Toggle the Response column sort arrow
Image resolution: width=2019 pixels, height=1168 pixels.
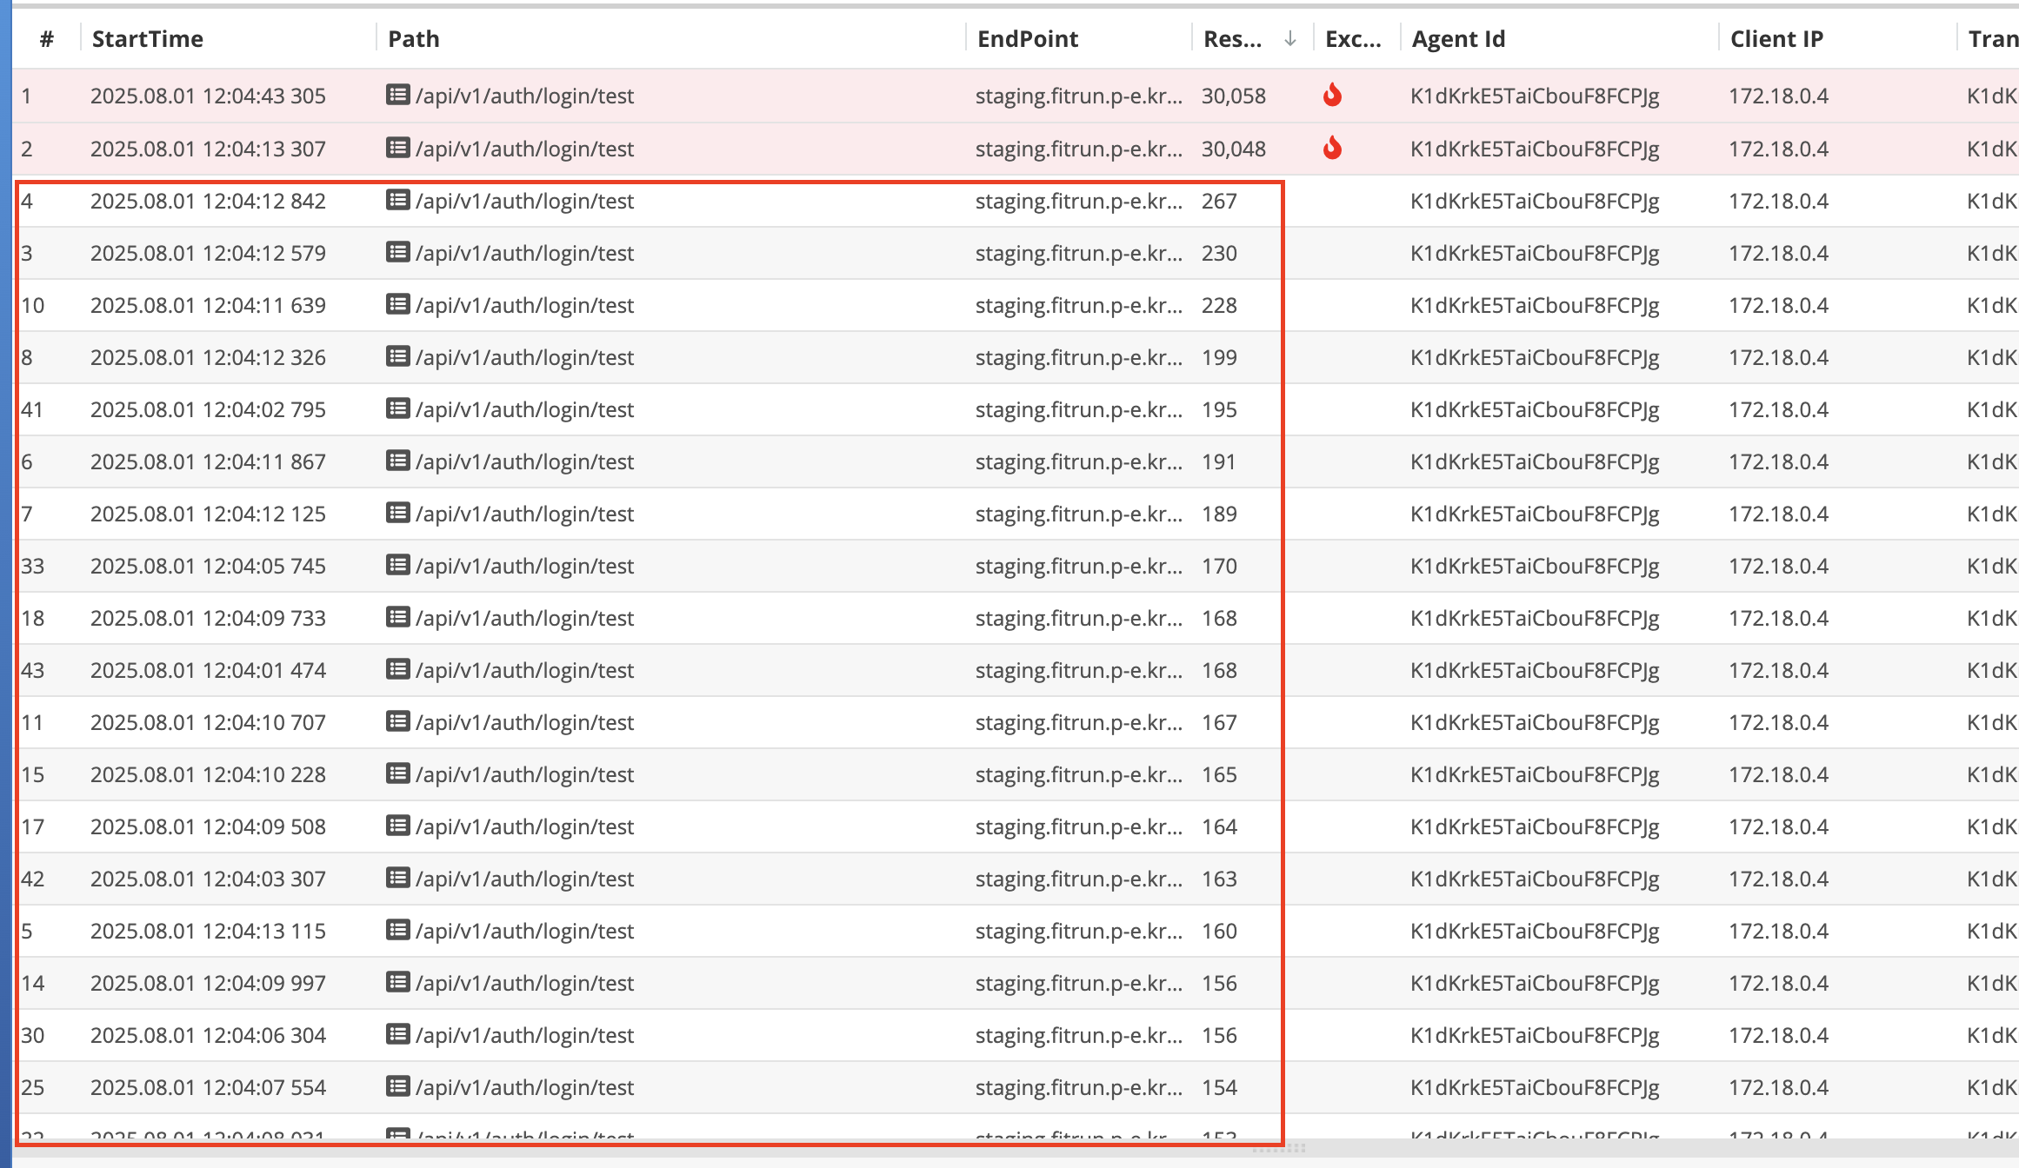(1290, 38)
